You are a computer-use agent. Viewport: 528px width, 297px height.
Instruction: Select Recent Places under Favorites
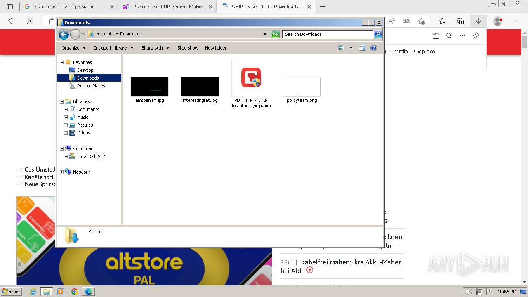click(x=91, y=86)
